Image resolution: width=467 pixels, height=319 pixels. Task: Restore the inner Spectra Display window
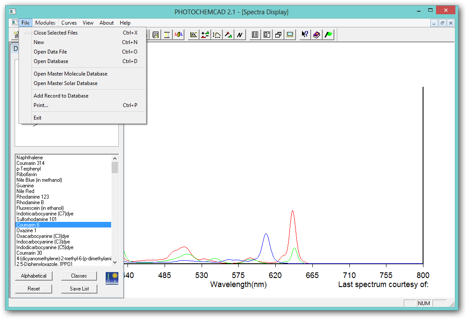click(x=442, y=23)
